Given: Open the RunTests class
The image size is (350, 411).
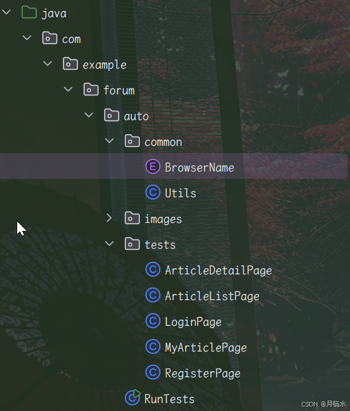Looking at the screenshot, I should tap(169, 399).
